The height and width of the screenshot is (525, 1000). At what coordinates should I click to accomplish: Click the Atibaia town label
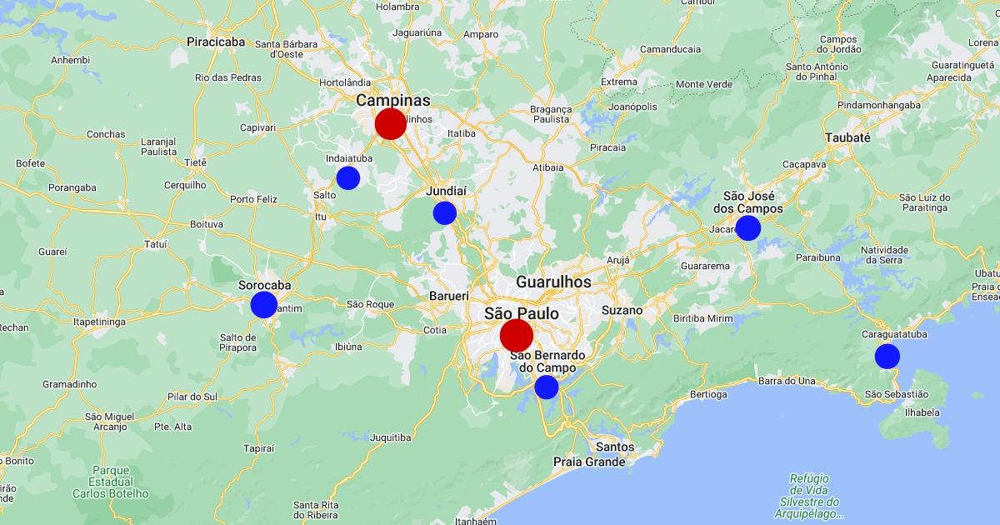coord(547,167)
